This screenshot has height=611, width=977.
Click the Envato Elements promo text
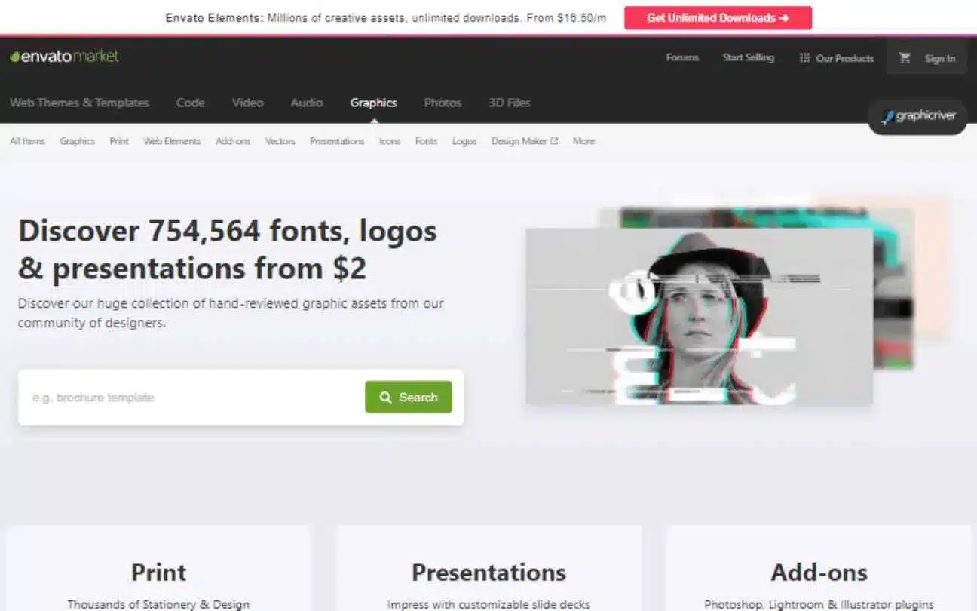(x=386, y=17)
